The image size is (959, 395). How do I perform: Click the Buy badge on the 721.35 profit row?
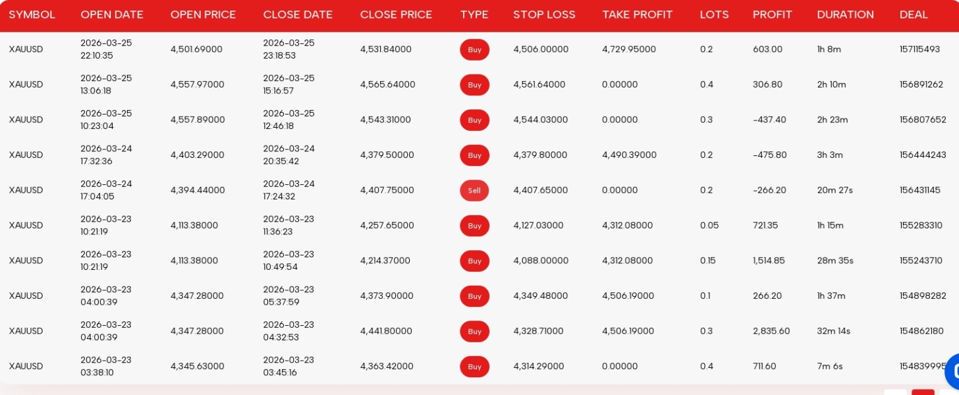(x=474, y=226)
